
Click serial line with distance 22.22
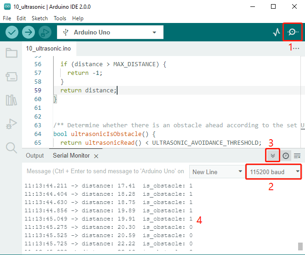[x=108, y=244]
